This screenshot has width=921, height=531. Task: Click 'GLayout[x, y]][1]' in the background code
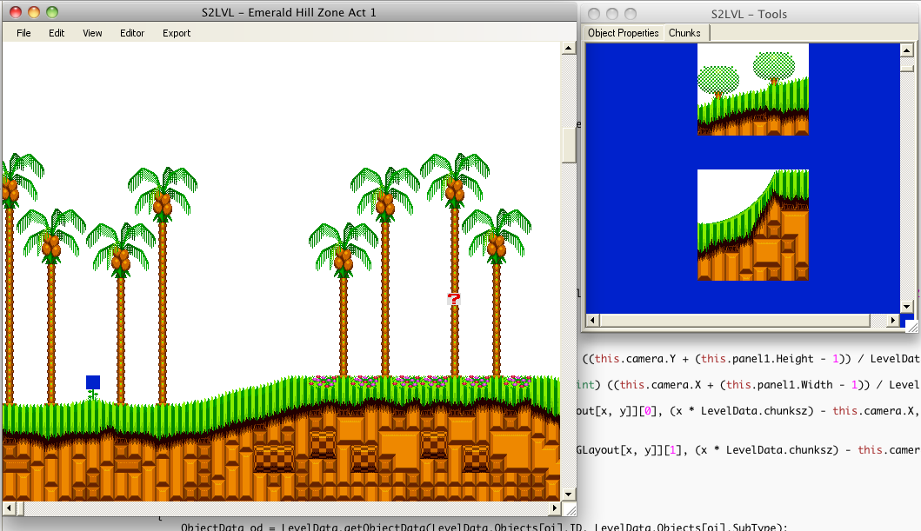click(627, 450)
